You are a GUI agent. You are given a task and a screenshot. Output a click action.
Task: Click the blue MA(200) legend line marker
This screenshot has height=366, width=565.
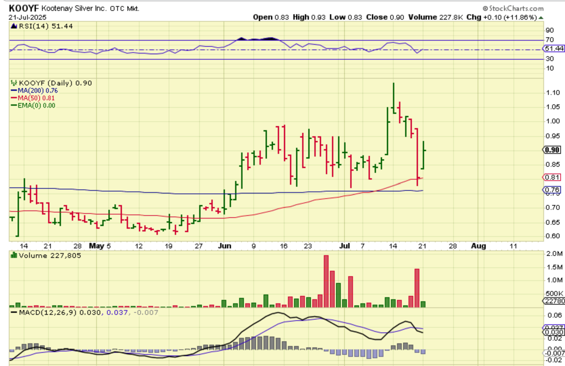(14, 90)
